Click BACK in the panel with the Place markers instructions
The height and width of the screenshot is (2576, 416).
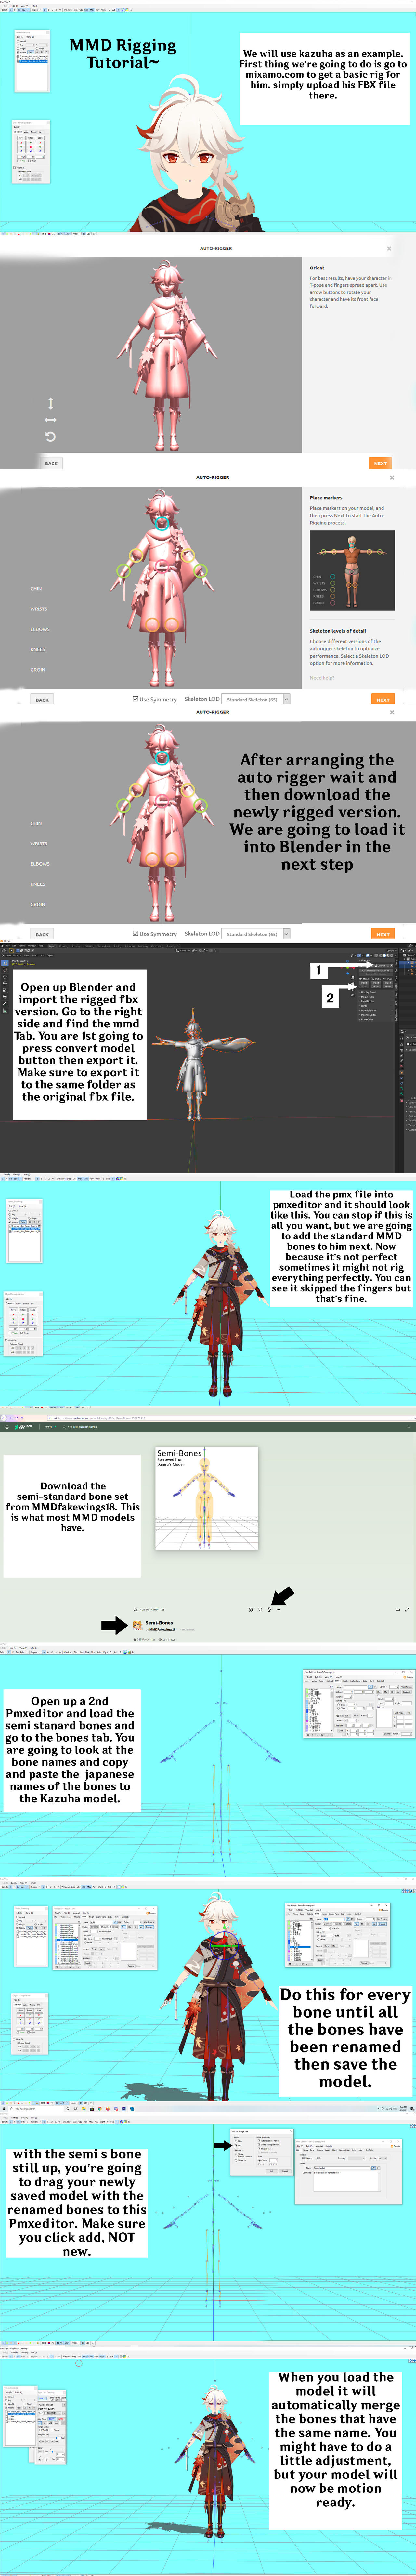pos(42,699)
